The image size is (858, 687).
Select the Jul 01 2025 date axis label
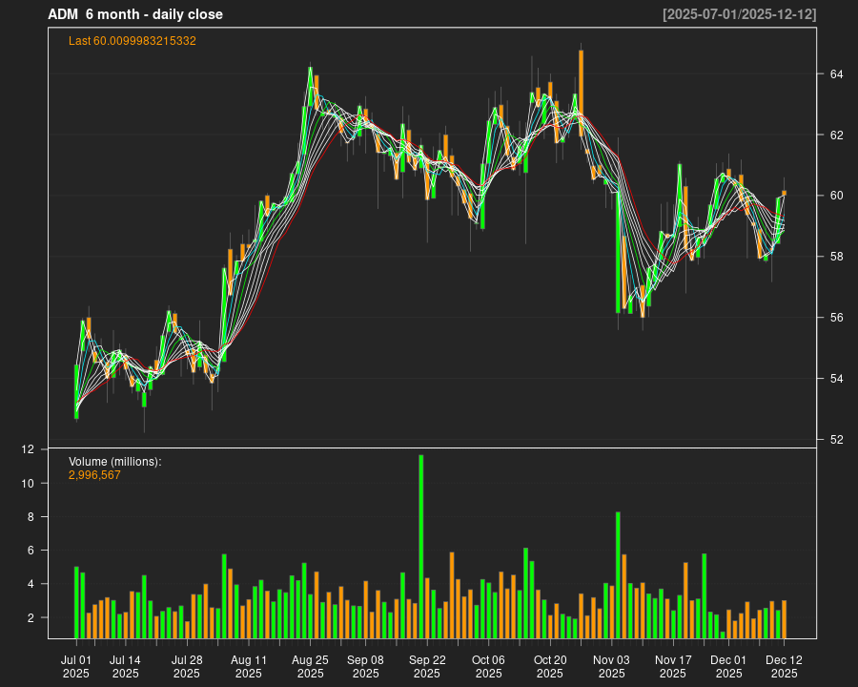76,666
